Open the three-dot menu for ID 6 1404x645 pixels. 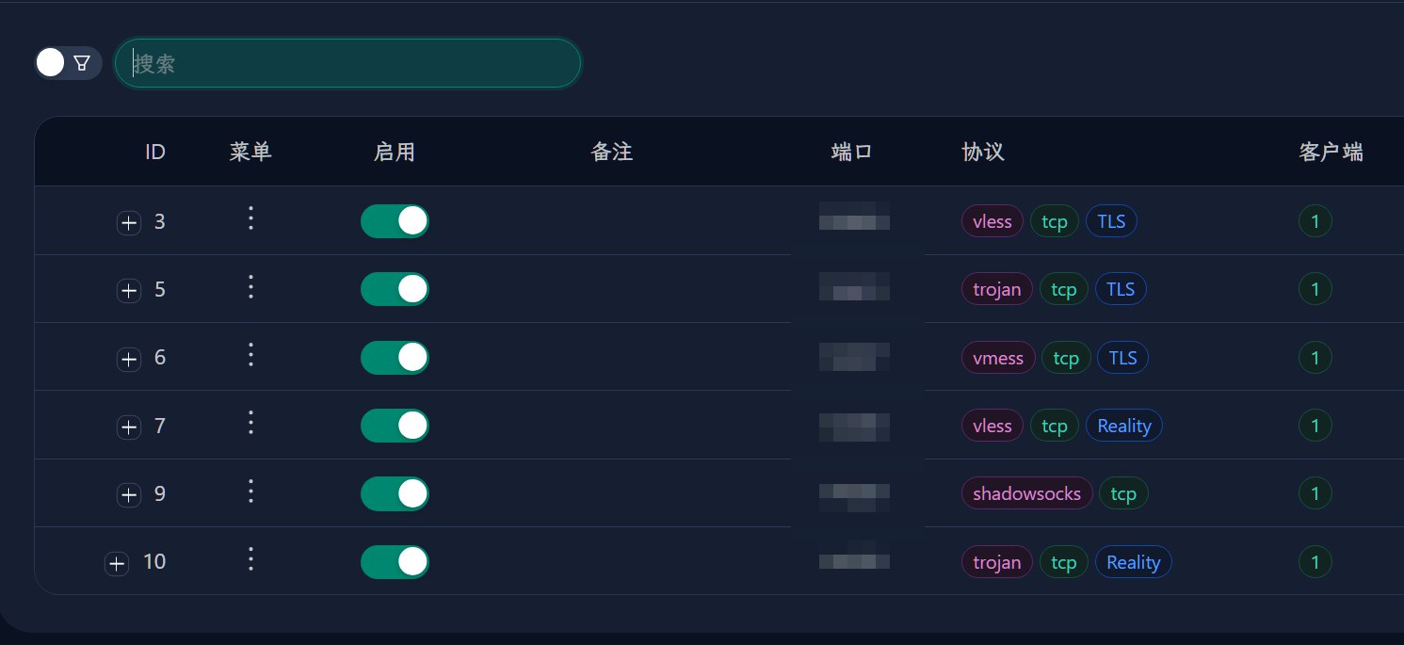click(250, 355)
